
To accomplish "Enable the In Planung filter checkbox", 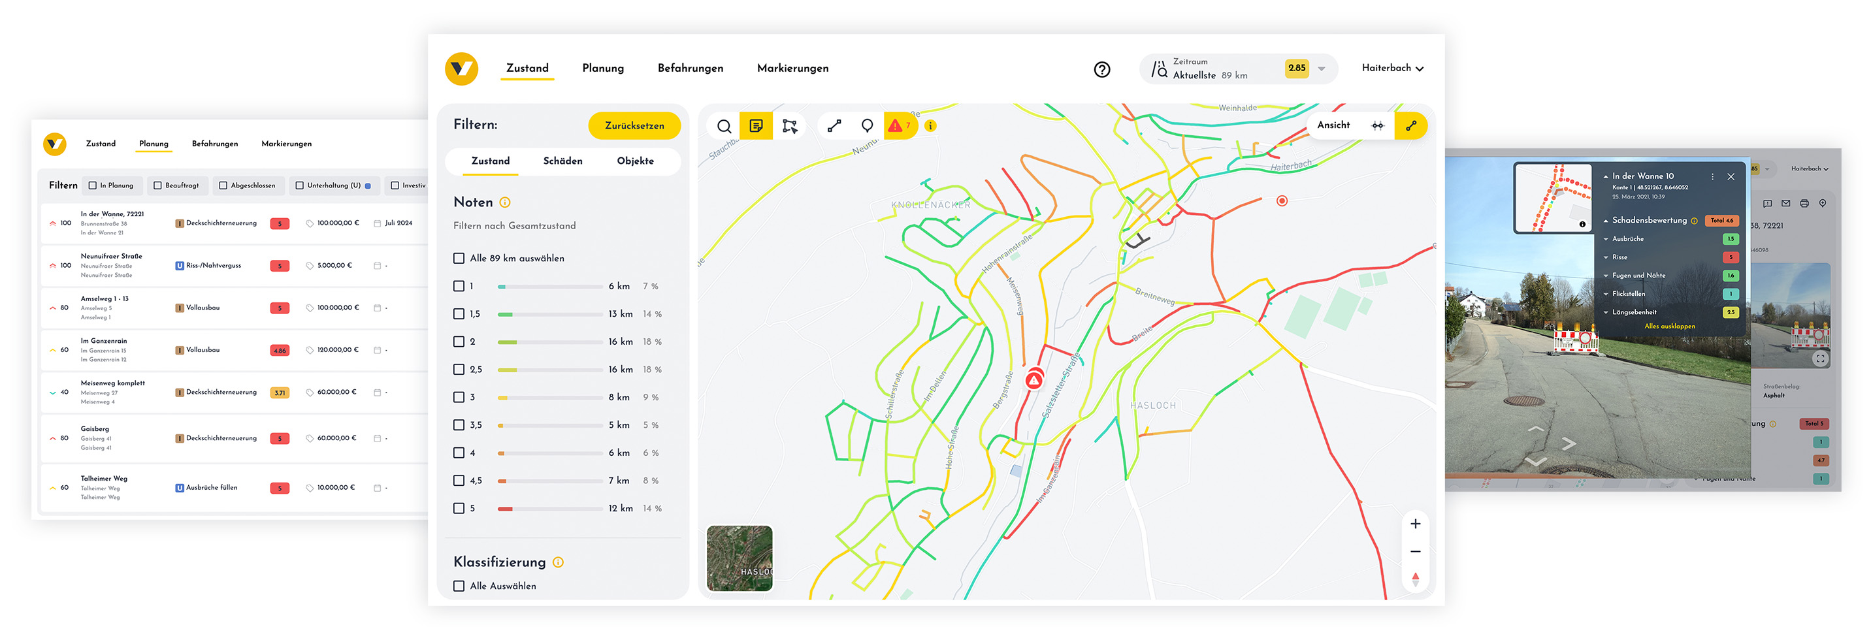I will click(92, 185).
